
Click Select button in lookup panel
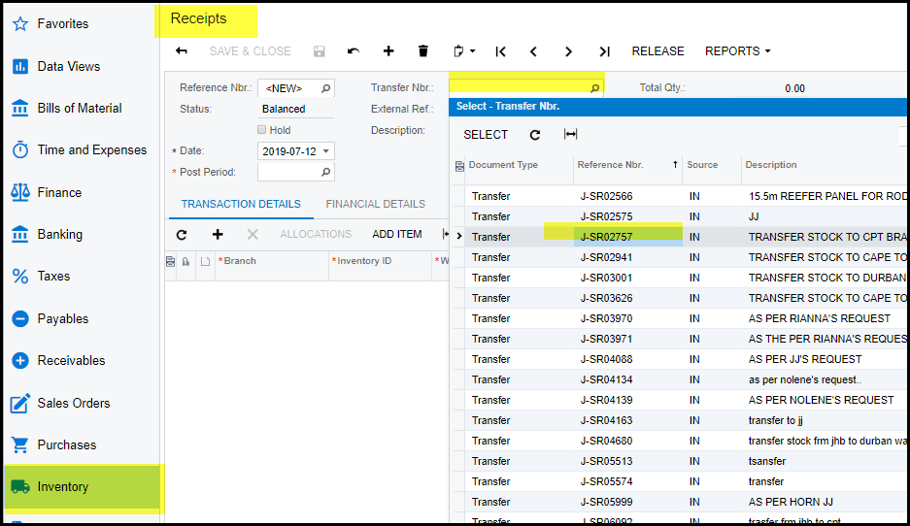click(x=486, y=135)
